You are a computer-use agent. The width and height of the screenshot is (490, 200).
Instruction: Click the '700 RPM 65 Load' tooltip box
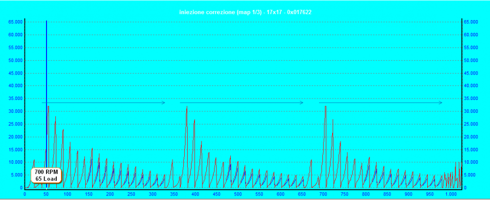pos(47,176)
